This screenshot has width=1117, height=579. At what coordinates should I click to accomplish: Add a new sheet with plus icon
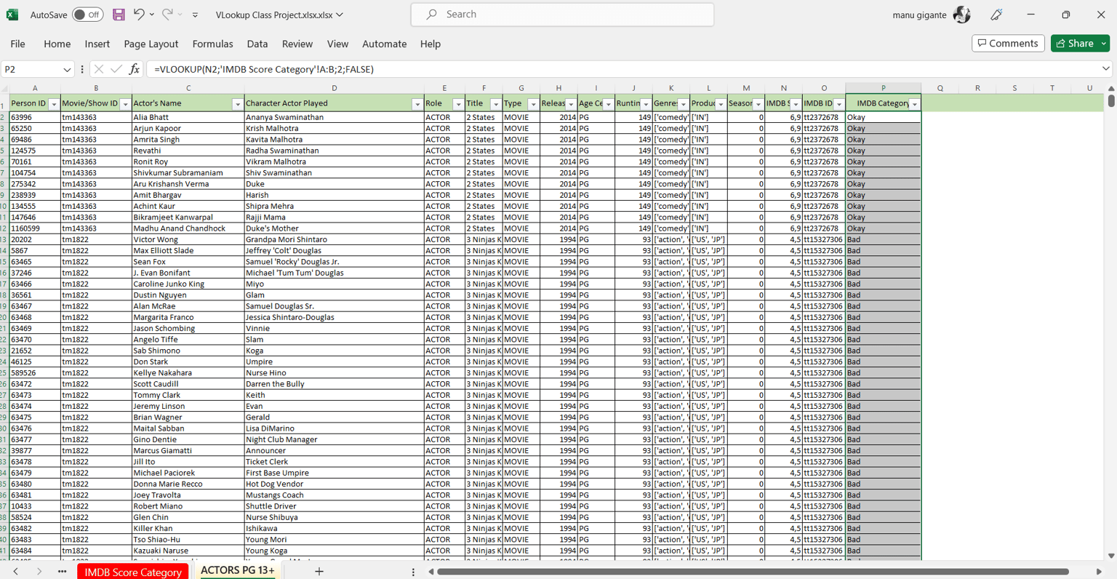[319, 572]
